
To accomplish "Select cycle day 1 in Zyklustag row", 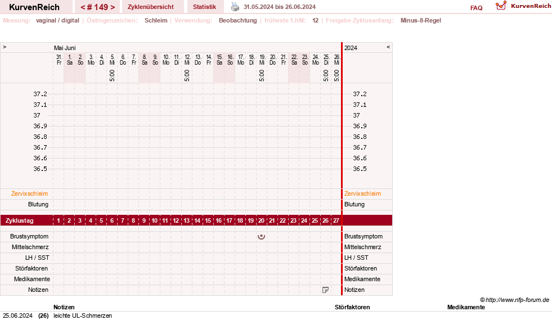I will coord(59,220).
